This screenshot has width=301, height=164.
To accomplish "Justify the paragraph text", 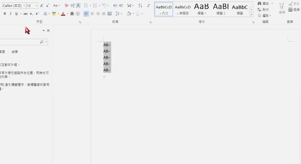I will click(104, 14).
